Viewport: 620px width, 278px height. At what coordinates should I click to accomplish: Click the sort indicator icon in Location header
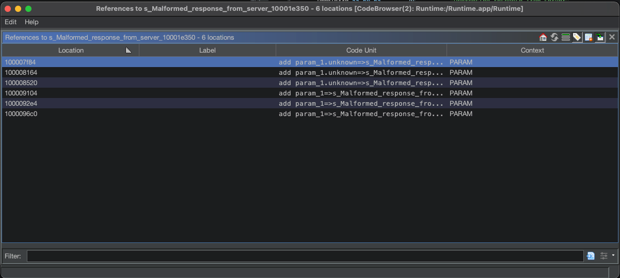[129, 50]
